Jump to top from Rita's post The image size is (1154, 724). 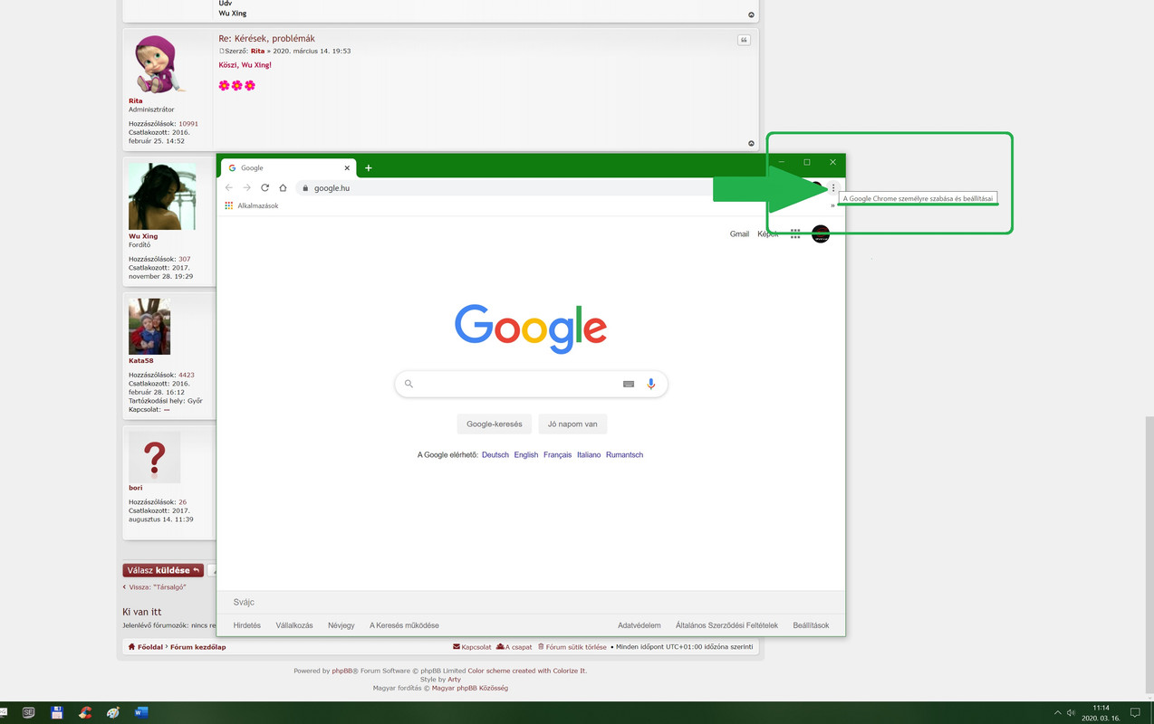tap(751, 143)
